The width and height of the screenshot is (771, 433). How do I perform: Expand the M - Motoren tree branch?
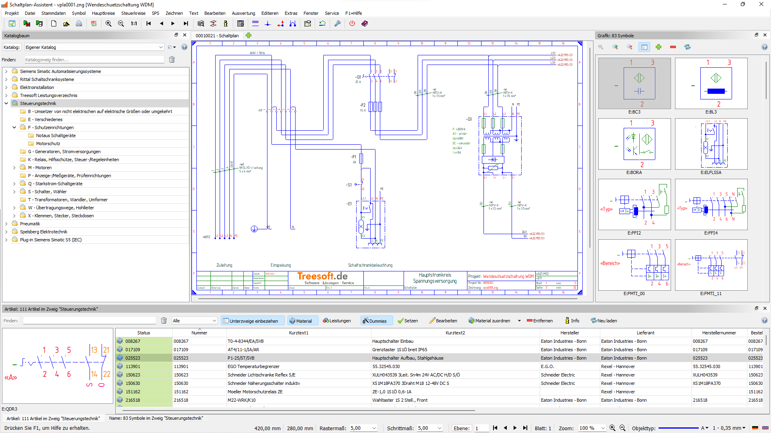(x=14, y=168)
